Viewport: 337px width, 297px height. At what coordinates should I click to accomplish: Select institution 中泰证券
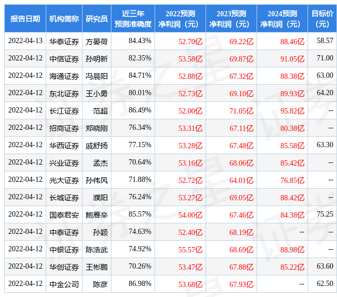[x=64, y=232]
